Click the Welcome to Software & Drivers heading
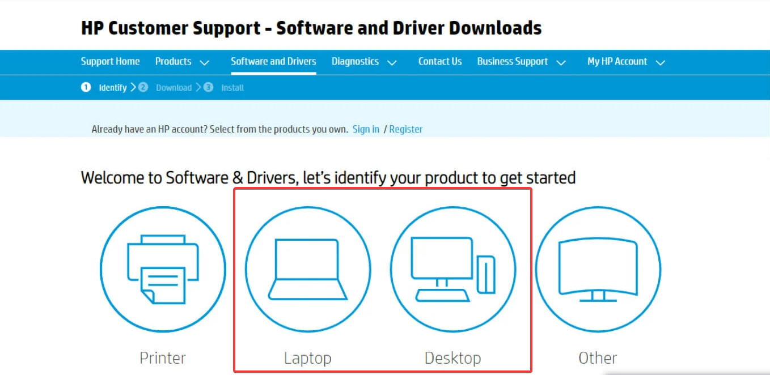Image resolution: width=770 pixels, height=375 pixels. coord(328,178)
